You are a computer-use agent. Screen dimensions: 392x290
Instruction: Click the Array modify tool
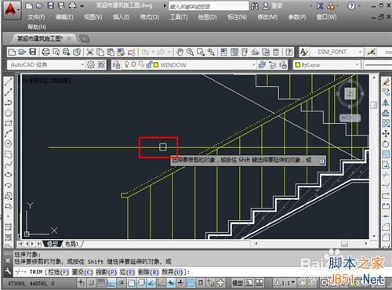coord(386,123)
